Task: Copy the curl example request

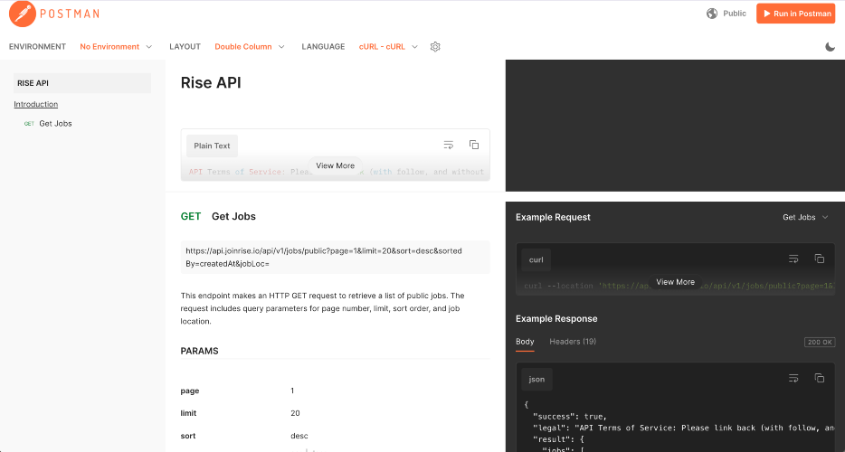Action: (819, 259)
